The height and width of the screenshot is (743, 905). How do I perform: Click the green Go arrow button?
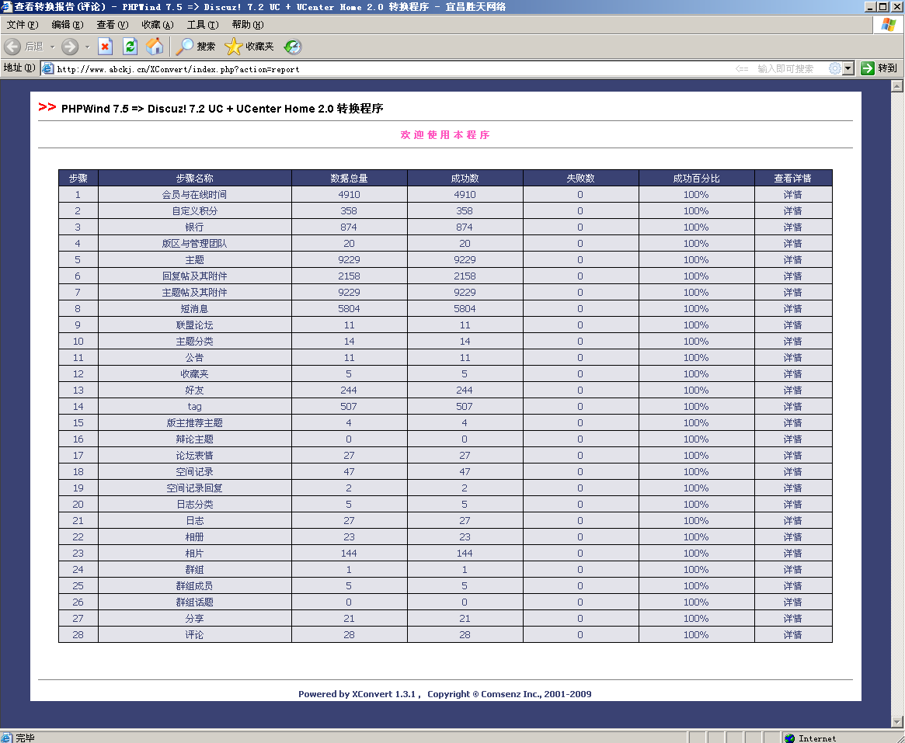coord(867,68)
